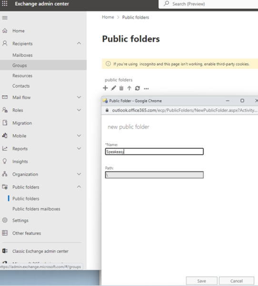
Task: Click the Reports chart icon
Action: [x=5, y=148]
